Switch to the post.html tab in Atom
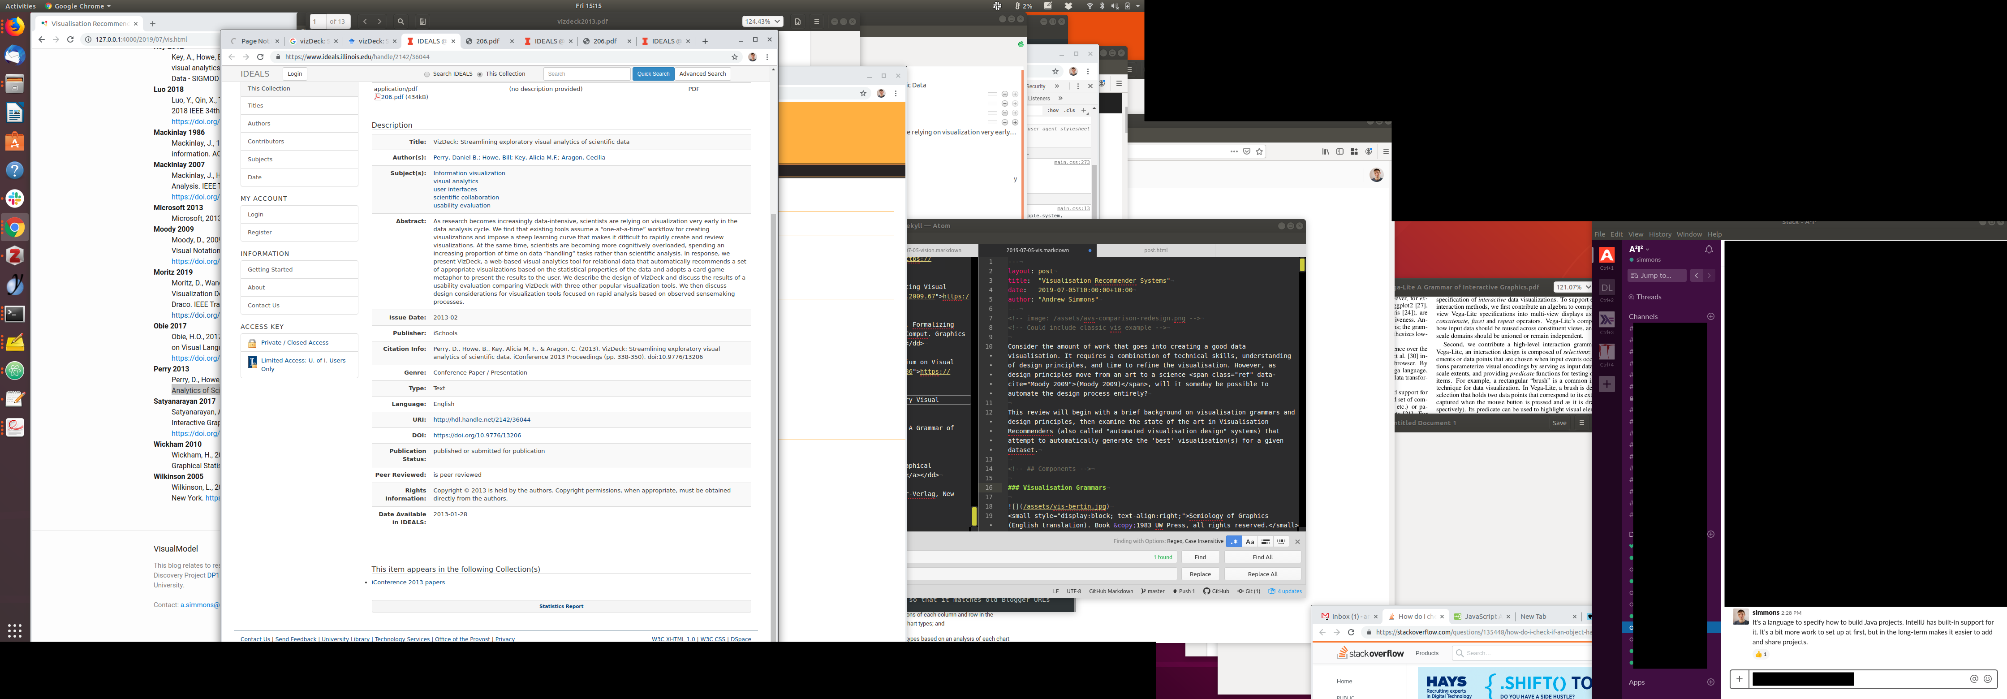 [1155, 250]
